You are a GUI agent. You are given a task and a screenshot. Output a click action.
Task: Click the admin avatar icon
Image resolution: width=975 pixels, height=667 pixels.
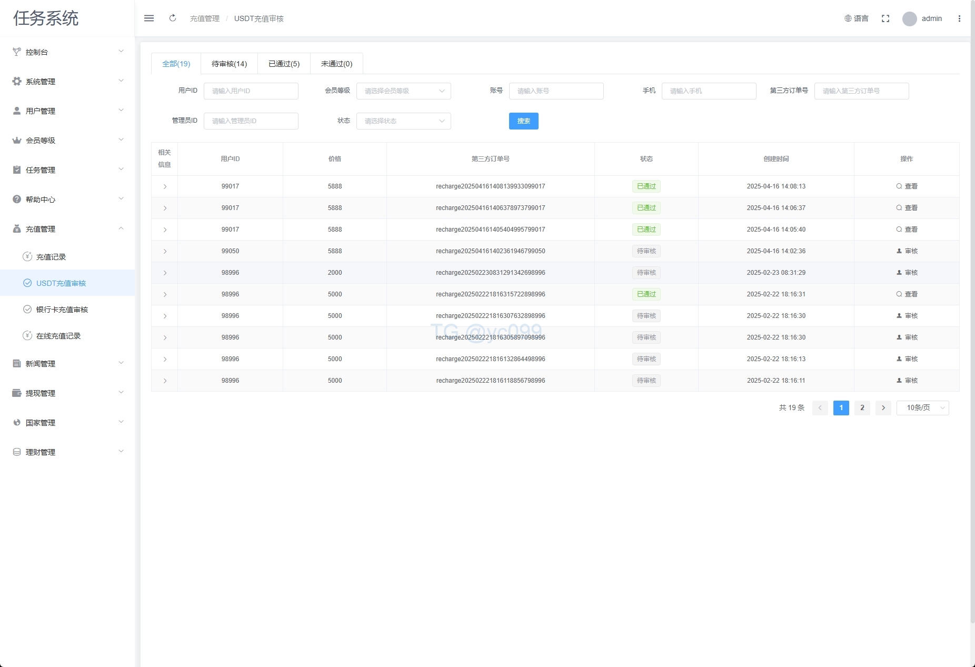(x=909, y=19)
